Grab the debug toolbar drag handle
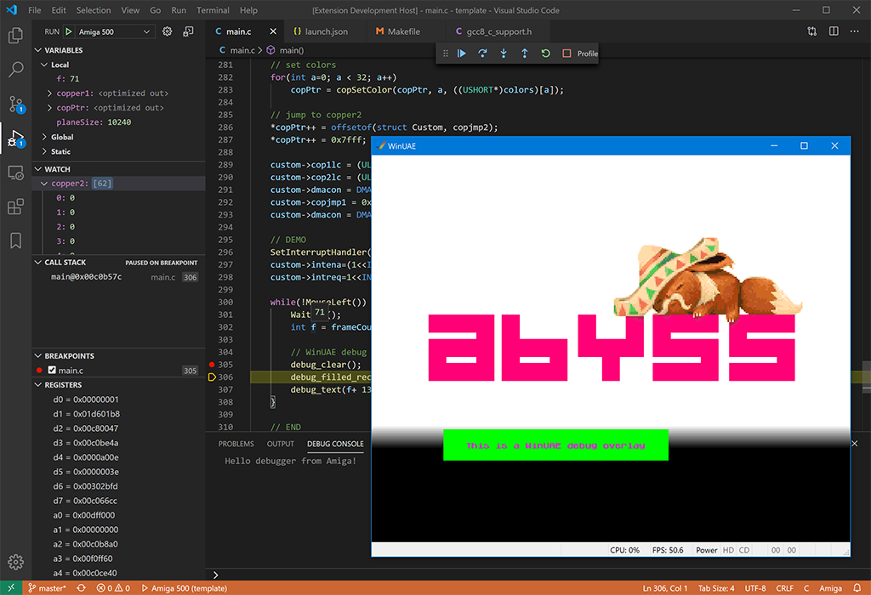871x595 pixels. pos(446,54)
